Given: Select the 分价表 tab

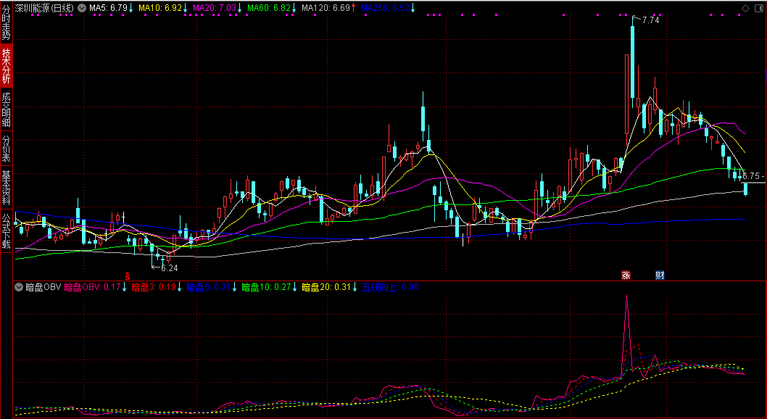Looking at the screenshot, I should 7,149.
